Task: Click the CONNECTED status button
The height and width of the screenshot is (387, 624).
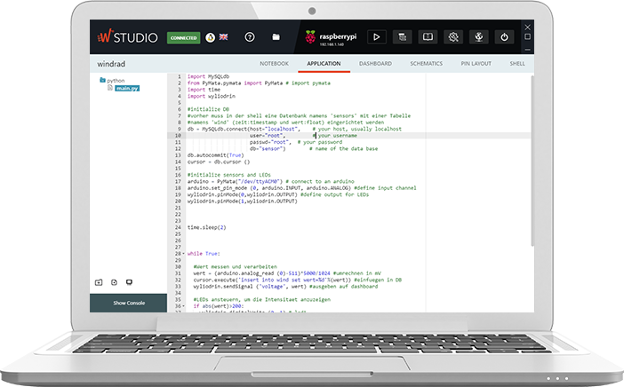Action: [184, 38]
